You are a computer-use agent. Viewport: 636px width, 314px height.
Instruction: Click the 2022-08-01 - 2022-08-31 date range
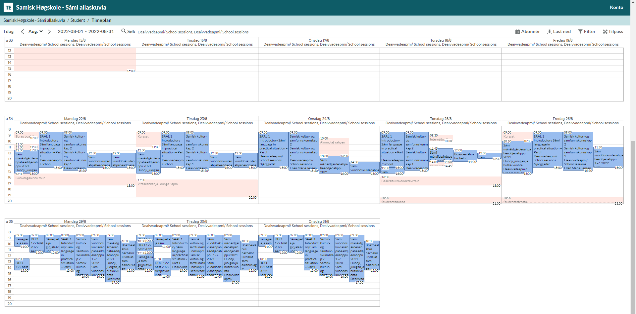point(86,32)
